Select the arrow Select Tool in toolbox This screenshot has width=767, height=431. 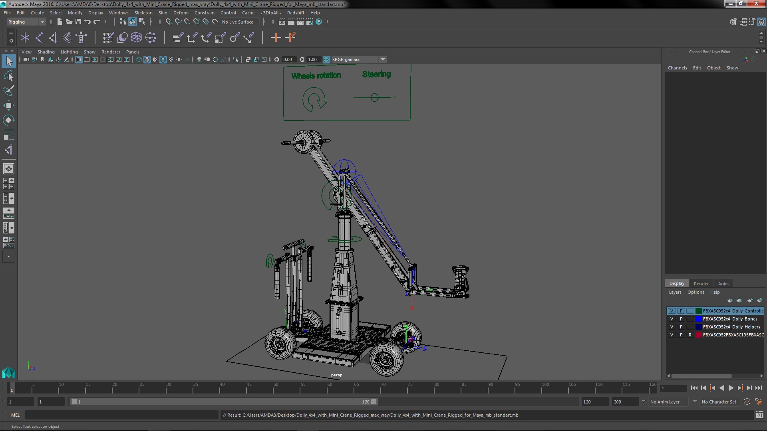(9, 61)
